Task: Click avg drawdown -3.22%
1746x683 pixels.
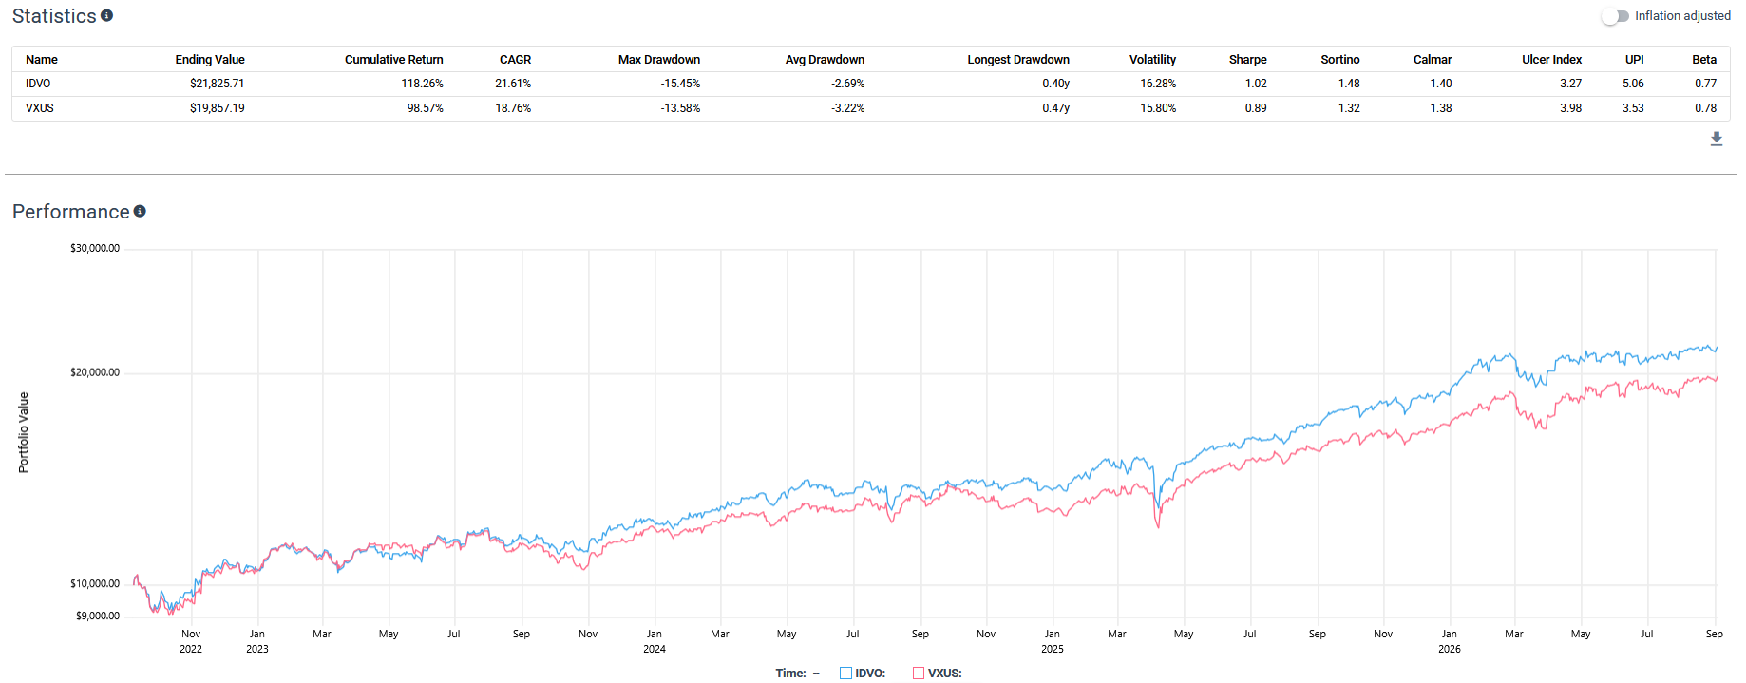Action: (x=847, y=108)
